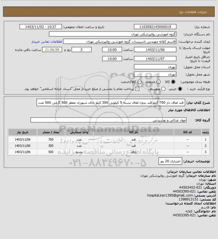Click the واحد شمارش column header

79,132
